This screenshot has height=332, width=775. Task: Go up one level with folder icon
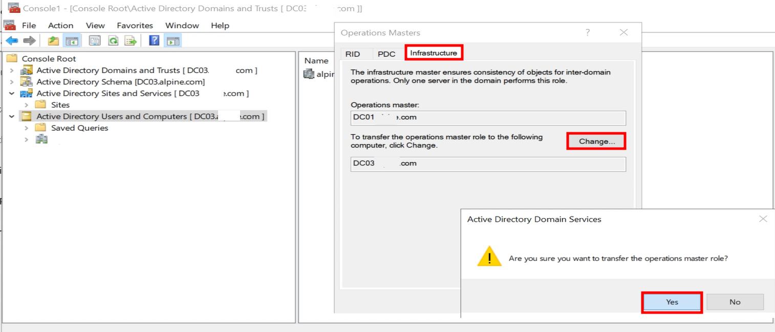[x=53, y=41]
